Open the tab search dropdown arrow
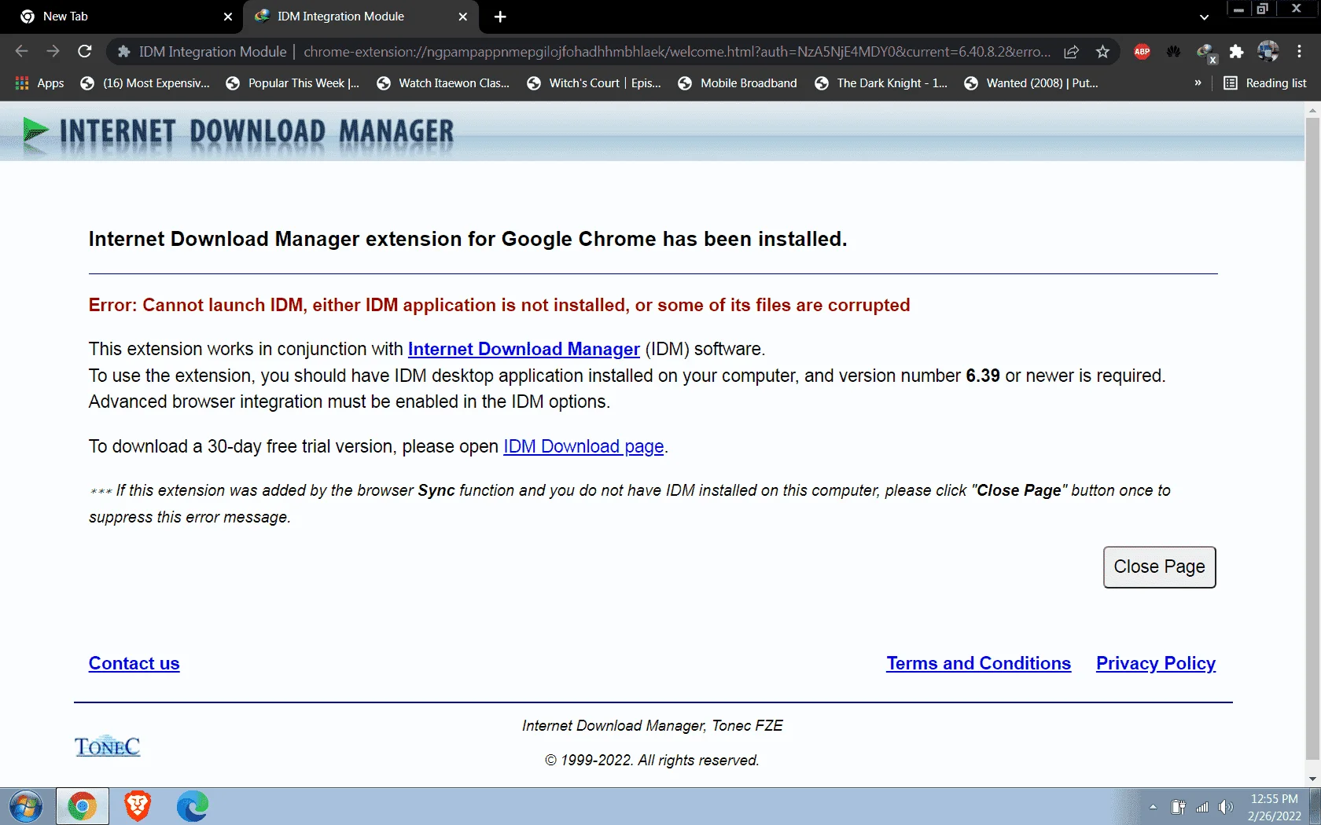 tap(1204, 16)
